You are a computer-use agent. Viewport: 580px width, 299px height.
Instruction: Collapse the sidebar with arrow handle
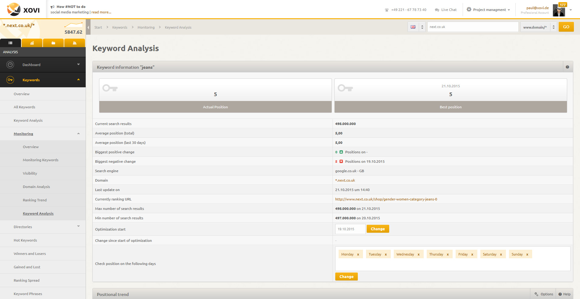tap(88, 27)
